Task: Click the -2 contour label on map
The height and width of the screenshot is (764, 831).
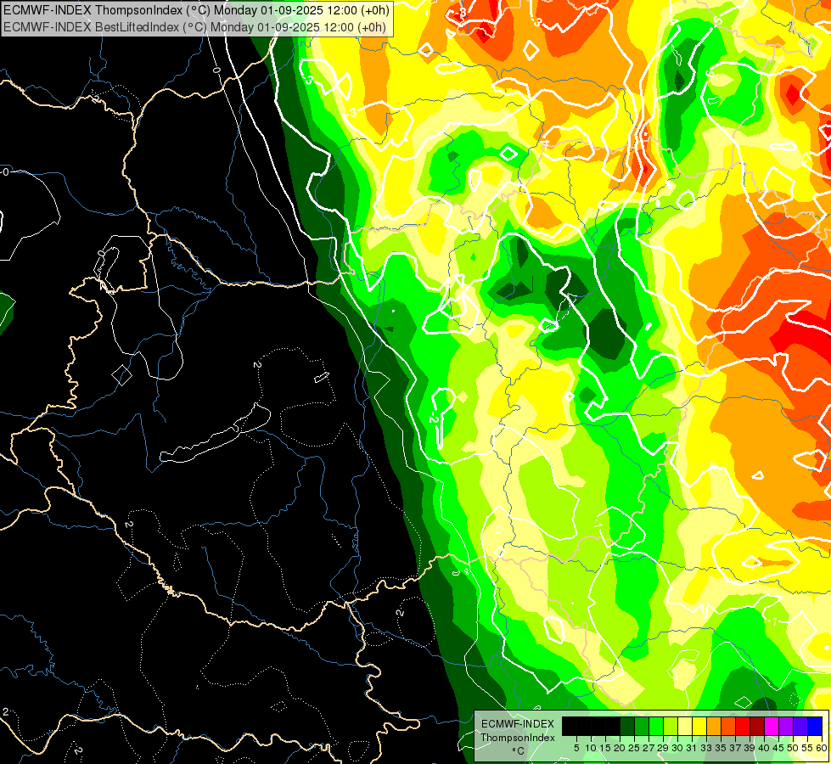Action: 434,418
